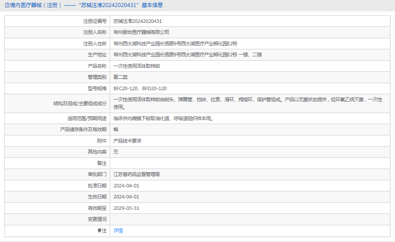
Task: Click the 批准日期 label
Action: 97,186
